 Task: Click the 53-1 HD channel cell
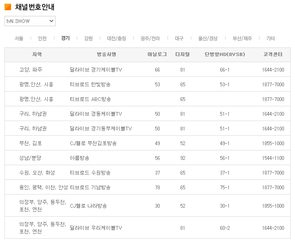tap(225, 85)
